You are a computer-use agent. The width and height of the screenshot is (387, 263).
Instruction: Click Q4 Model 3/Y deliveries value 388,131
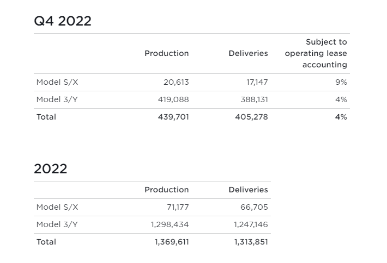254,99
